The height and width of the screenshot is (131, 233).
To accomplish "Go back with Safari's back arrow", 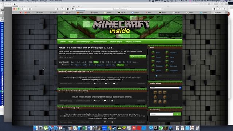I will coord(22,9).
